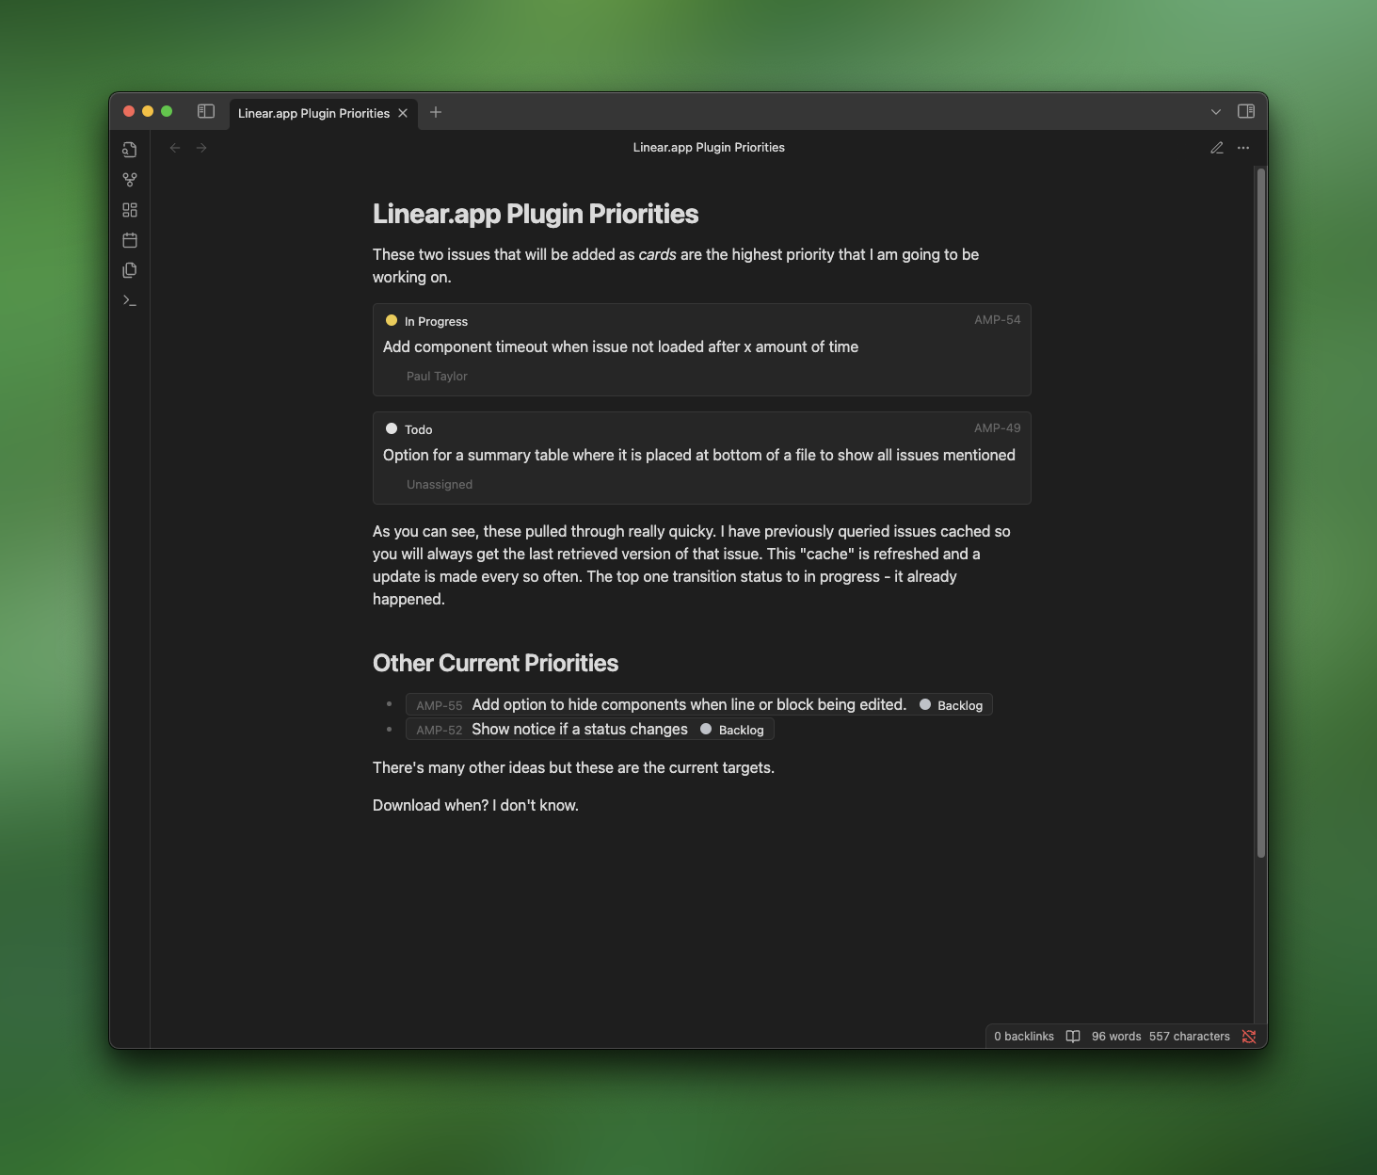The width and height of the screenshot is (1377, 1175).
Task: Switch to editing view pencil icon
Action: tap(1217, 148)
